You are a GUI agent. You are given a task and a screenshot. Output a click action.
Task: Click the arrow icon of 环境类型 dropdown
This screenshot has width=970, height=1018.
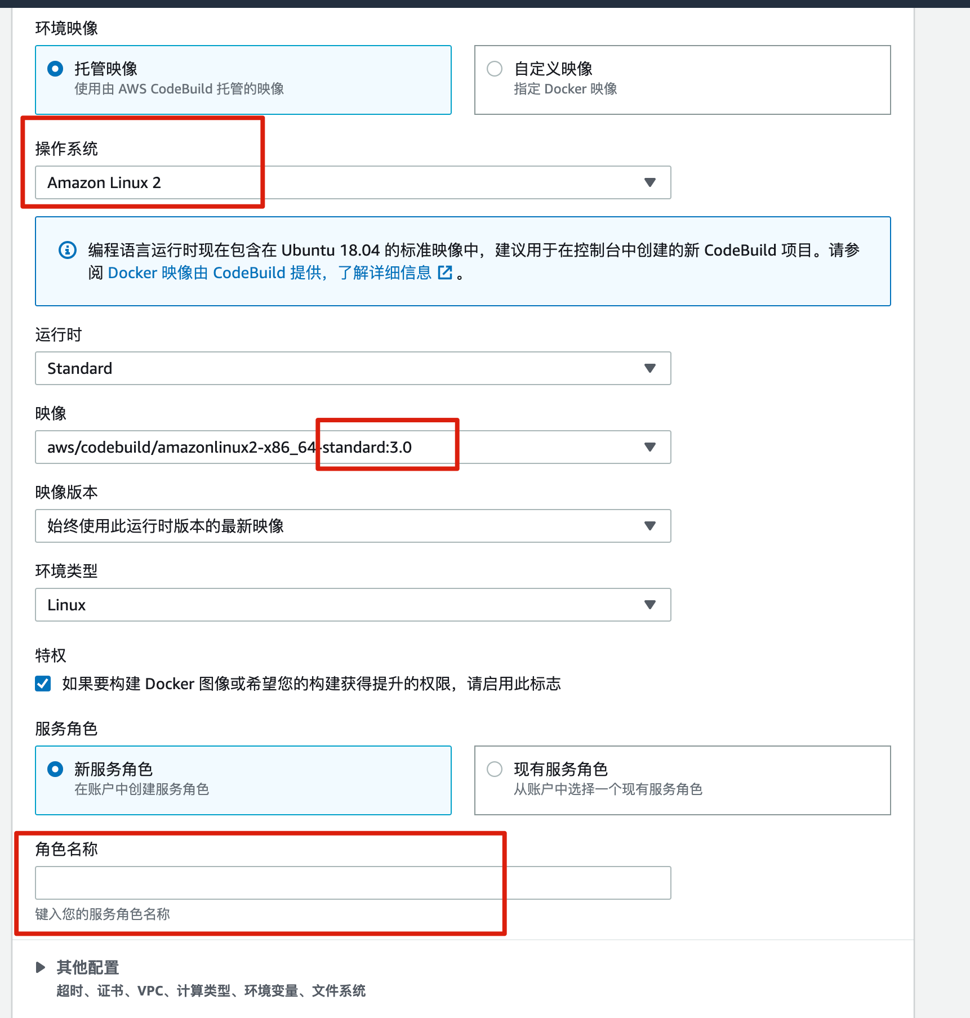point(650,605)
